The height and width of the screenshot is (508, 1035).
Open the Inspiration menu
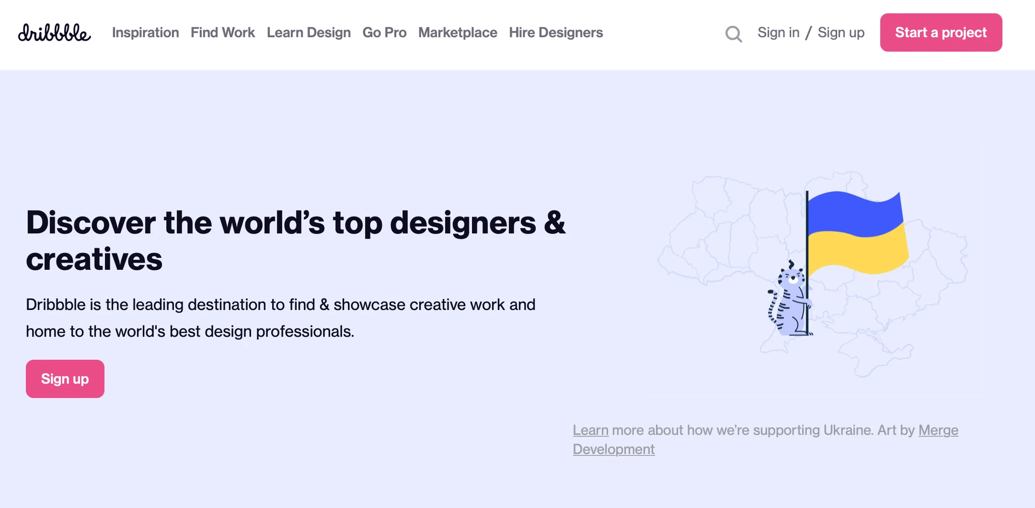145,33
